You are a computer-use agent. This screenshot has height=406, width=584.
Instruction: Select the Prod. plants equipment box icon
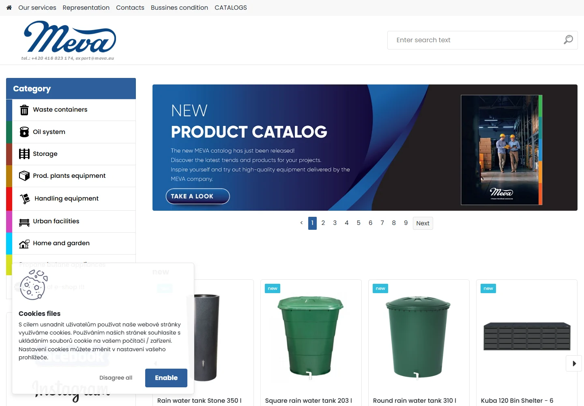[x=24, y=176]
